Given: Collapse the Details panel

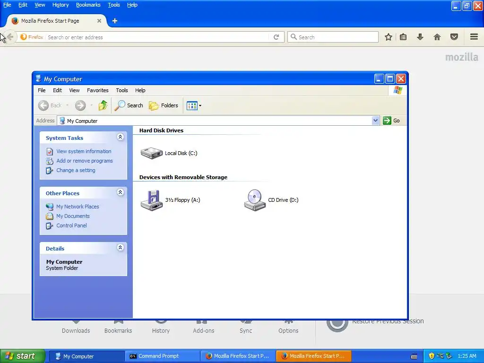Looking at the screenshot, I should coord(121,247).
